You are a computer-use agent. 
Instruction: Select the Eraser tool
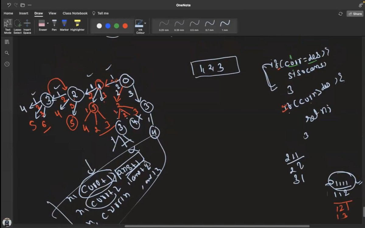pos(42,25)
